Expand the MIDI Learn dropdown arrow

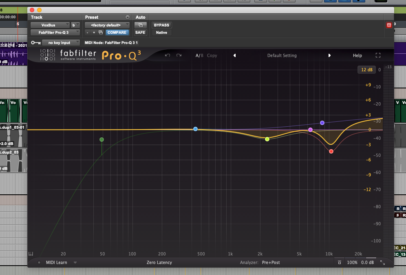point(75,262)
